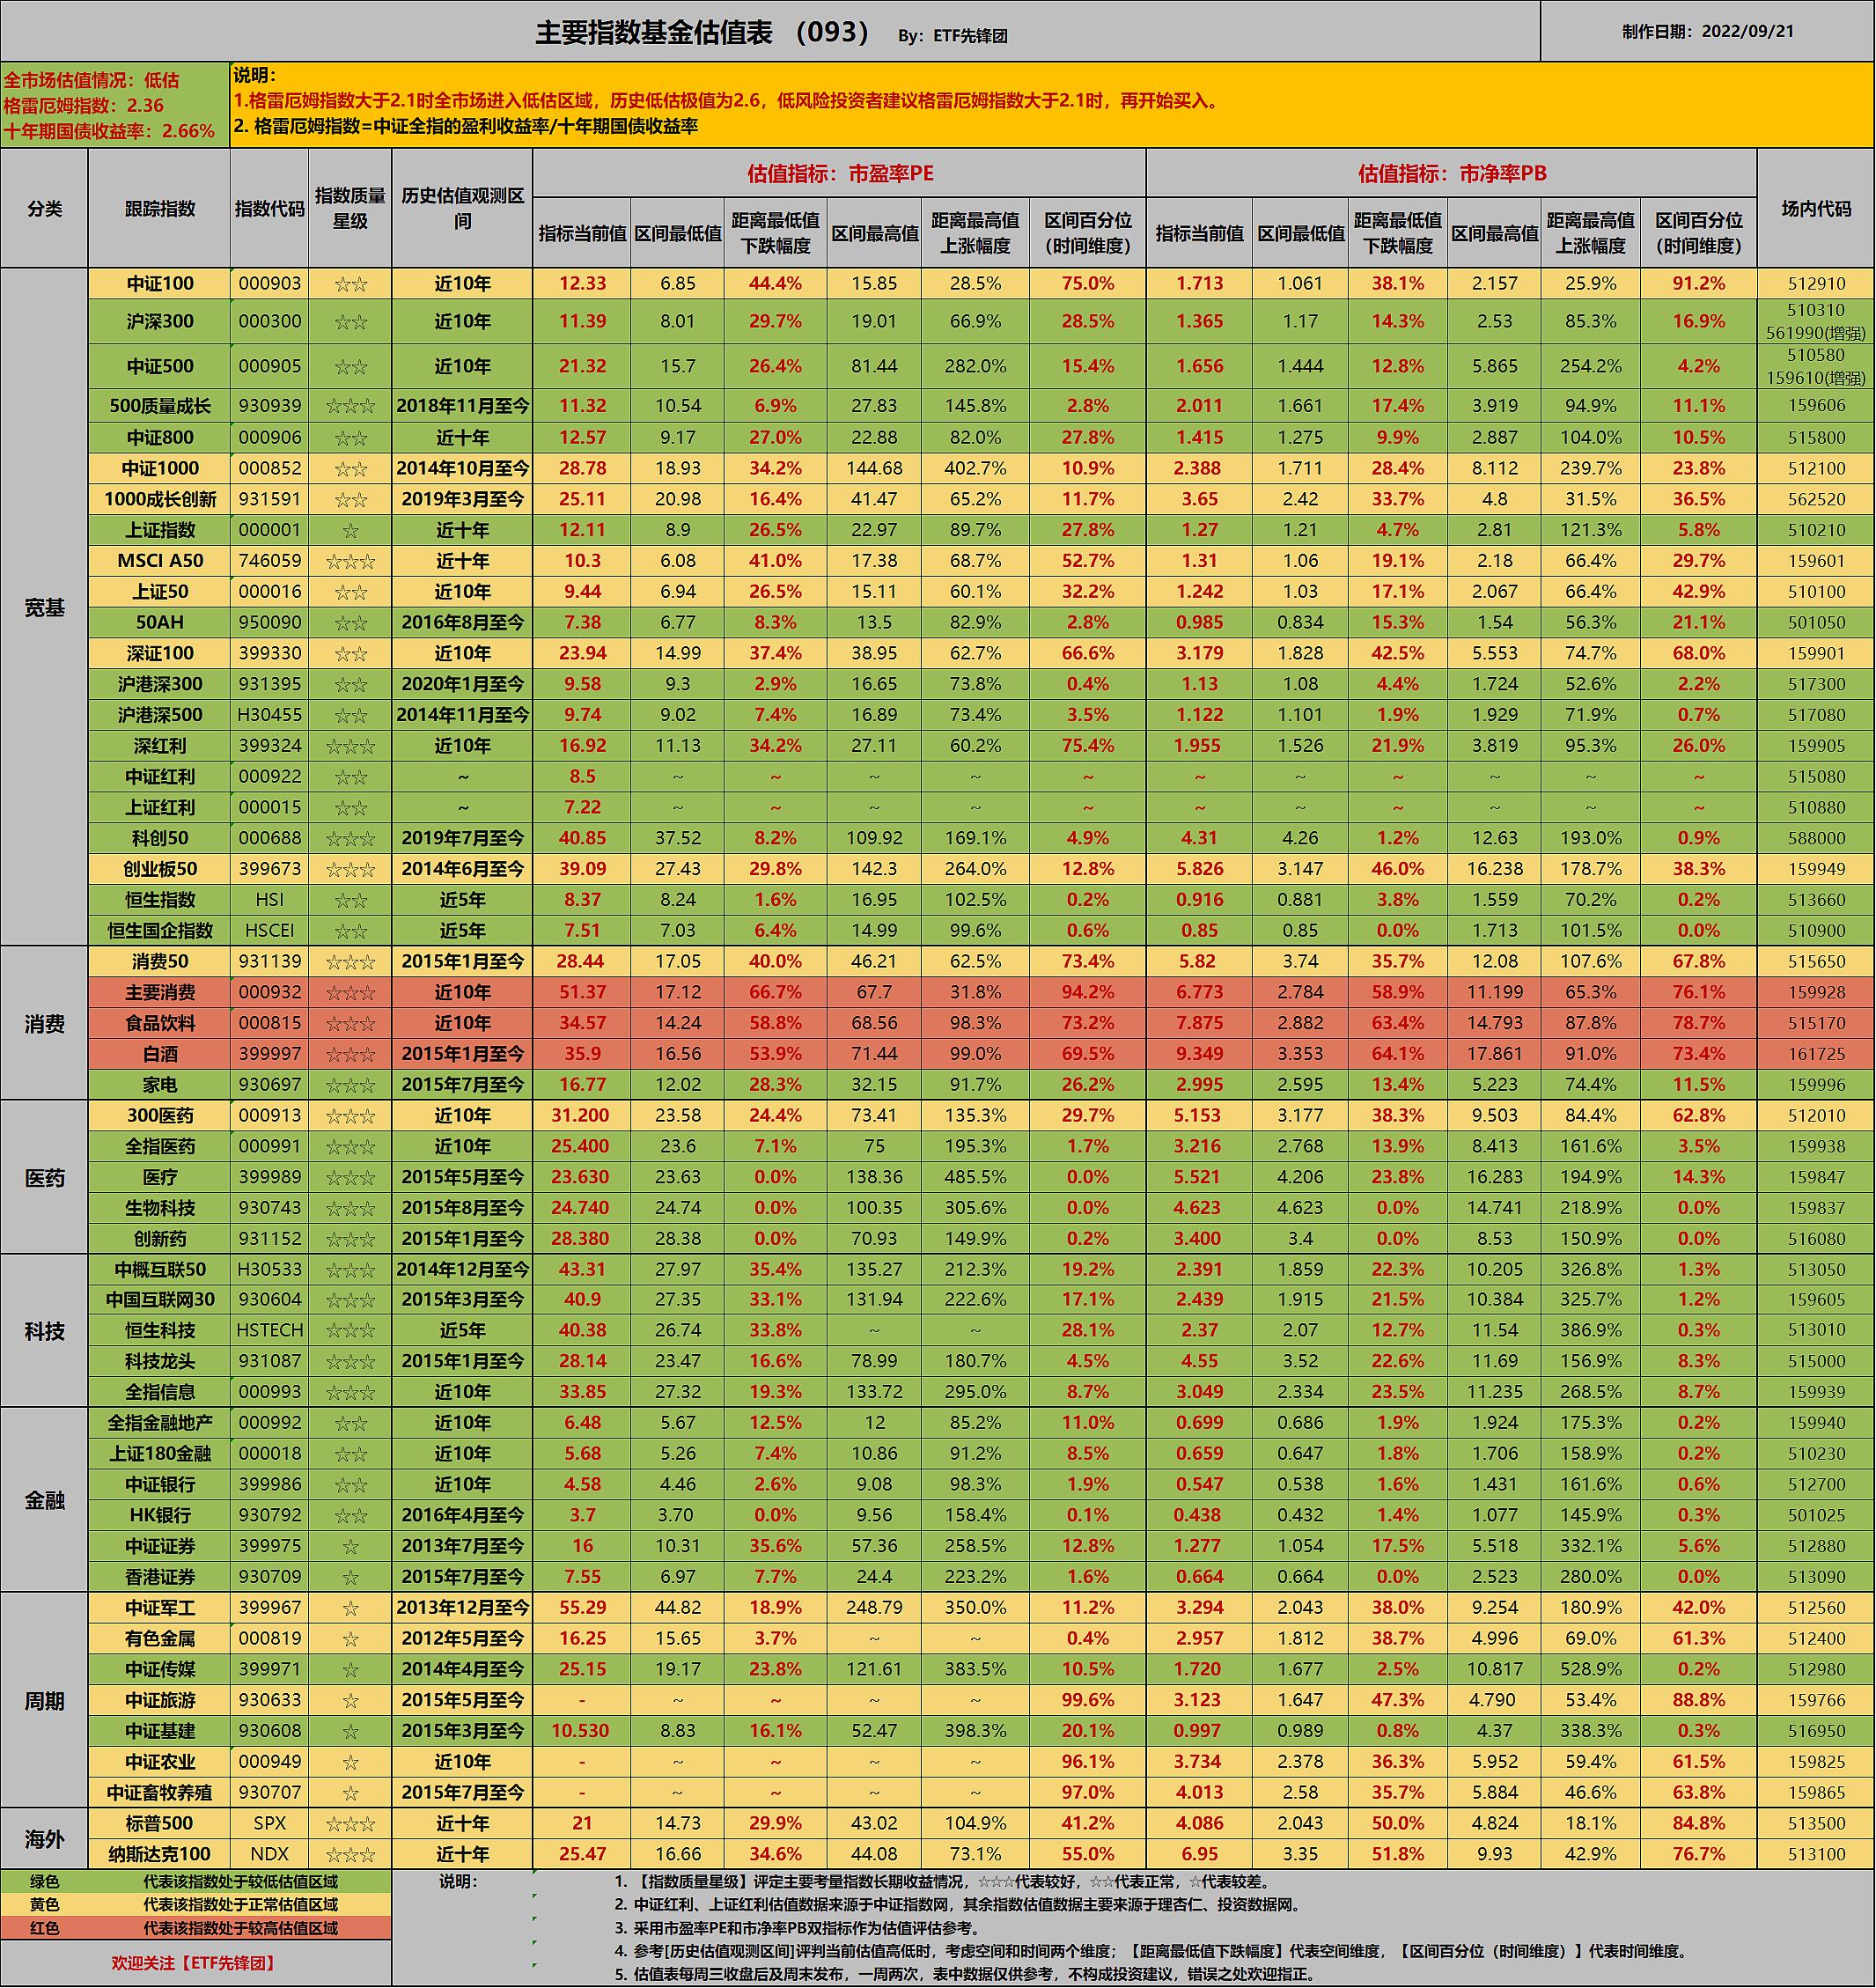Click the star rating for 恒生科技
1876x1988 pixels.
click(x=350, y=1331)
